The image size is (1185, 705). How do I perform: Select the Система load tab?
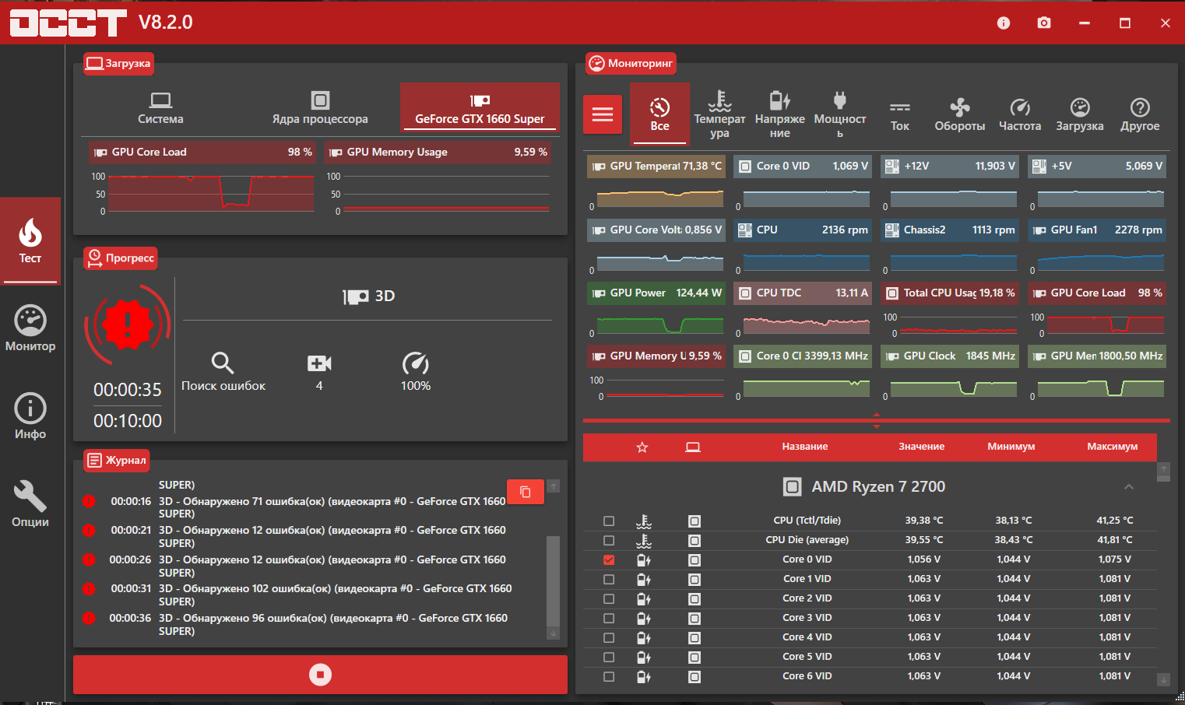tap(160, 108)
